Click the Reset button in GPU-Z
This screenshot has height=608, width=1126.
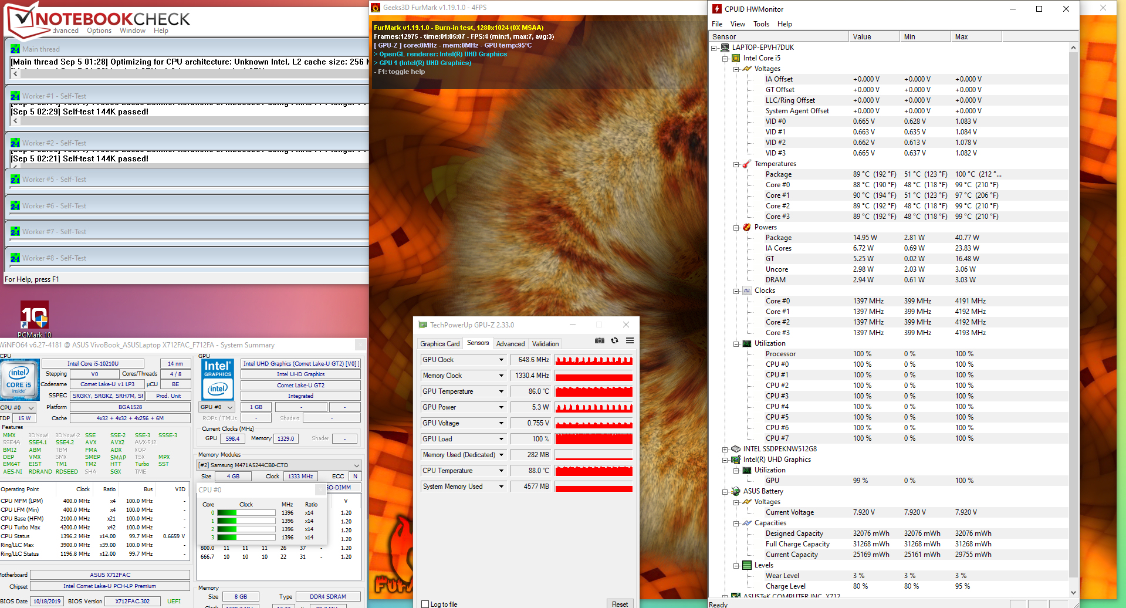620,604
